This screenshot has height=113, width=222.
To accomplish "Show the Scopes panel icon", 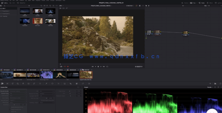I will coord(215,83).
